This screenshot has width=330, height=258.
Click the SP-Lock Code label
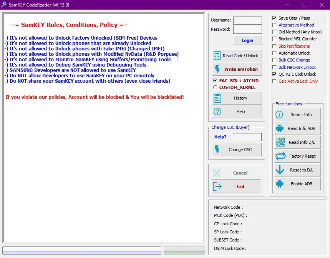tap(228, 232)
